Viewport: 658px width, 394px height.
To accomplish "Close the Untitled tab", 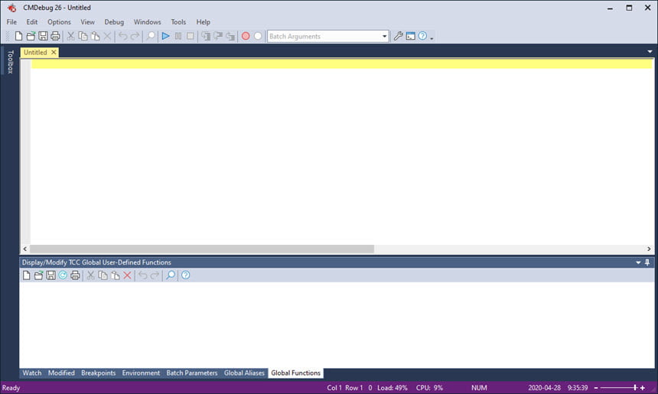I will [54, 53].
